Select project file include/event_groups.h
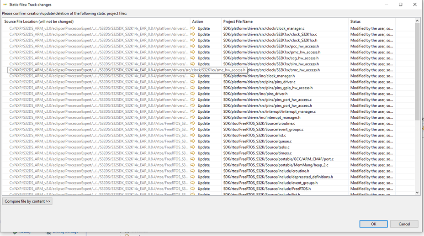Screen dimensions: 424x236 click(x=270, y=183)
